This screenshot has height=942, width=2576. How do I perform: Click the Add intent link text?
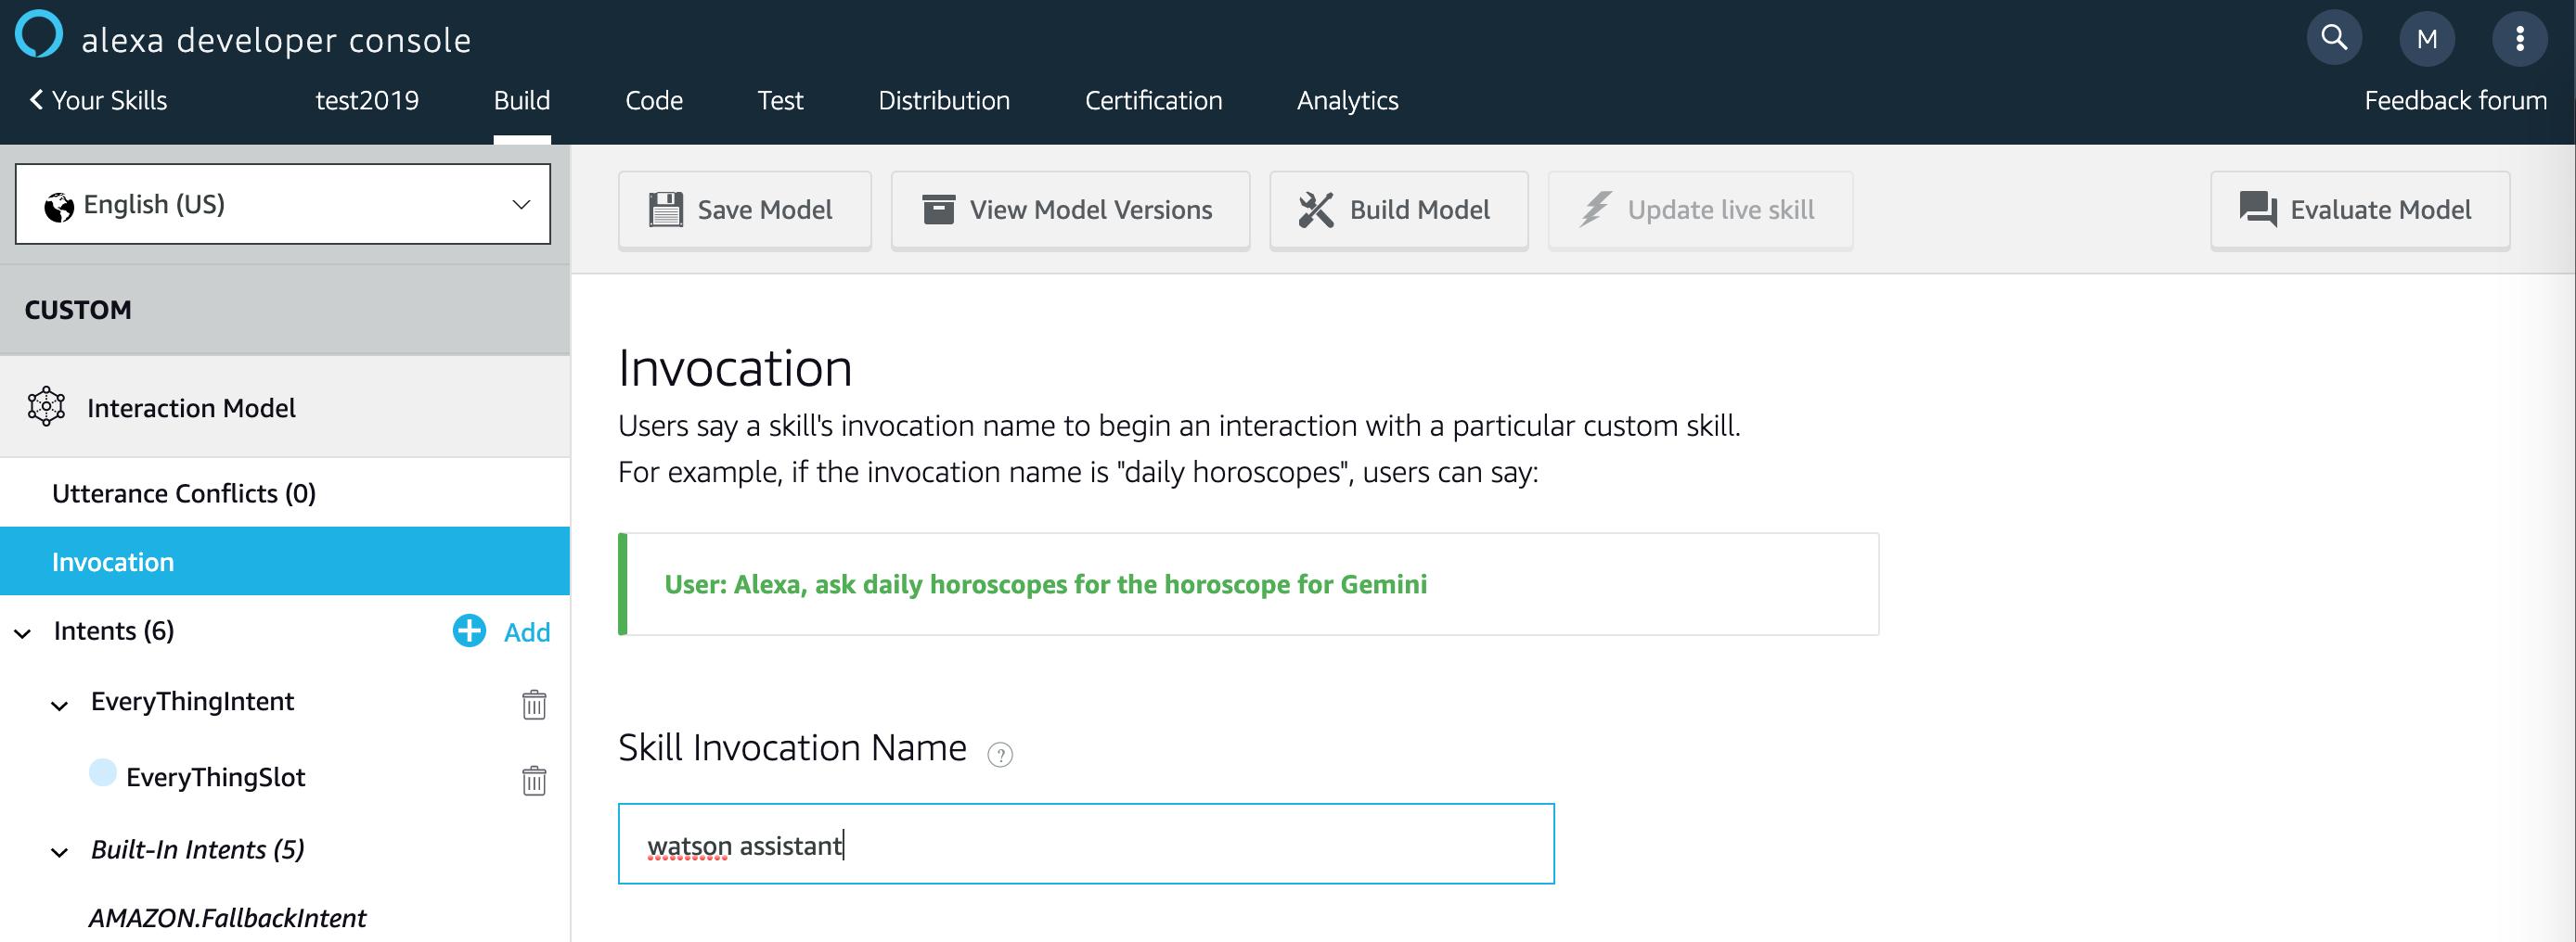[527, 631]
